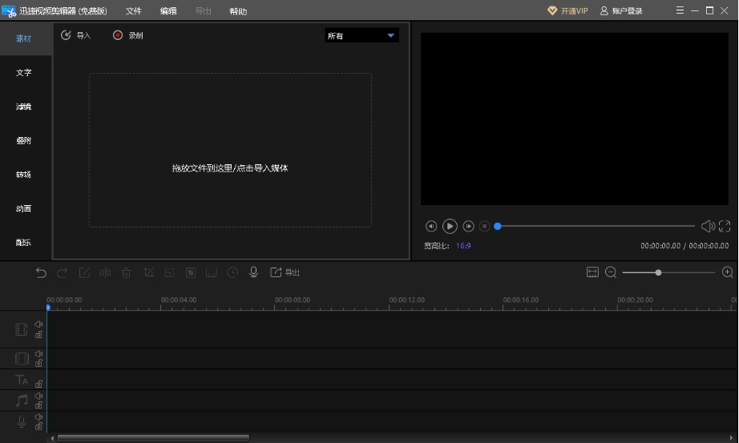Change the 16:9 aspect ratio value
Image resolution: width=739 pixels, height=443 pixels.
(x=463, y=246)
